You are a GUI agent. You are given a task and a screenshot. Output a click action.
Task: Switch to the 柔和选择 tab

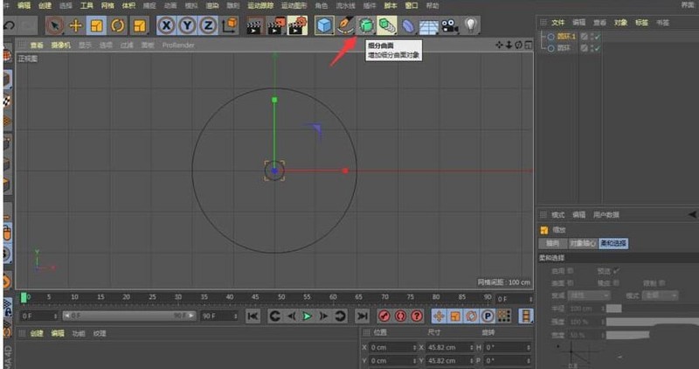point(613,243)
